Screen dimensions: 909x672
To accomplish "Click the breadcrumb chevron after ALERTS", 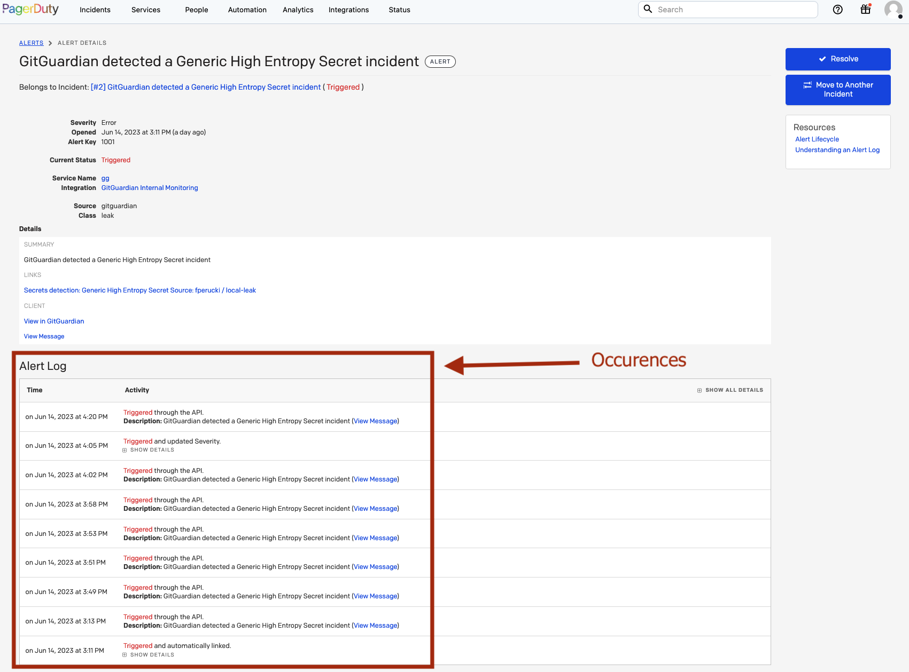I will (x=50, y=43).
